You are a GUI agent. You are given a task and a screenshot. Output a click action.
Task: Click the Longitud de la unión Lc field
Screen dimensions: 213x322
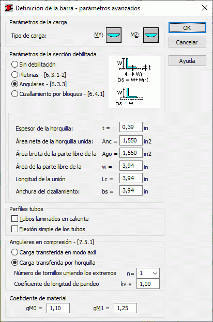[131, 178]
